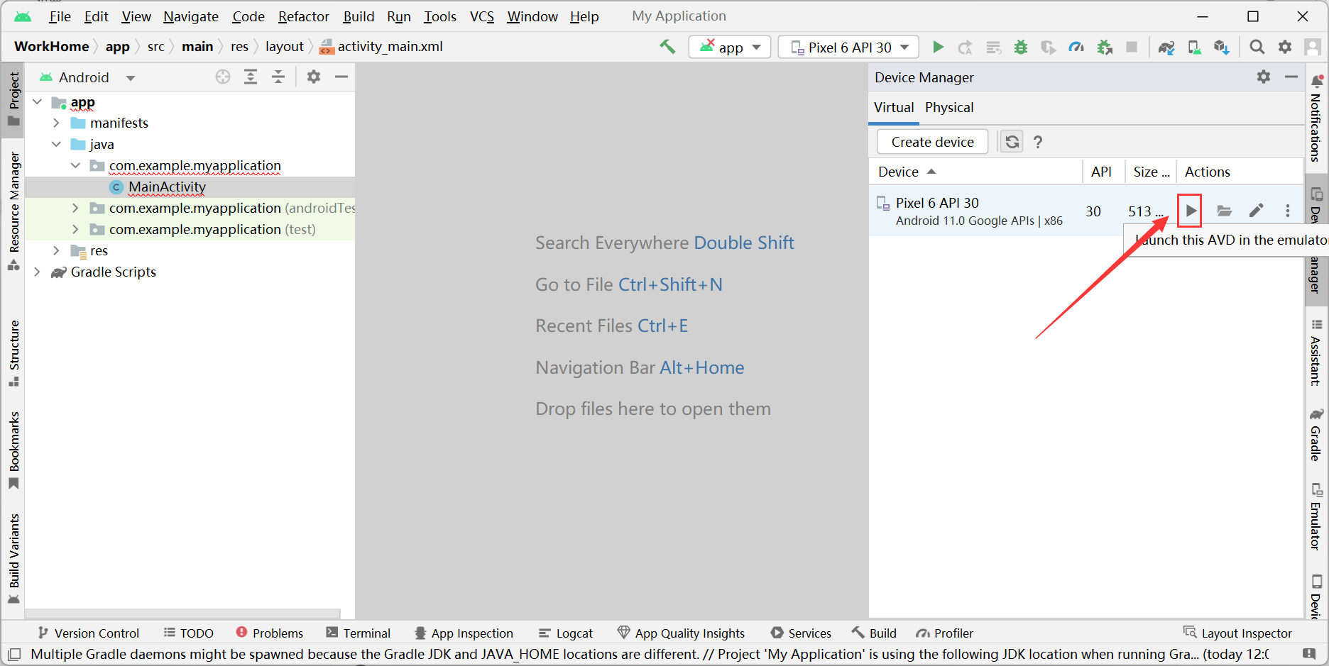The width and height of the screenshot is (1329, 666).
Task: Collapse the java folder
Action: click(x=56, y=145)
